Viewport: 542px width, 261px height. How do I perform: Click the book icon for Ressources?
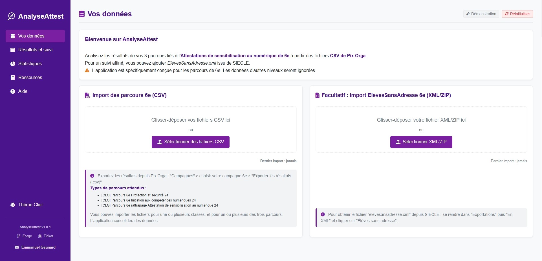[x=13, y=78]
